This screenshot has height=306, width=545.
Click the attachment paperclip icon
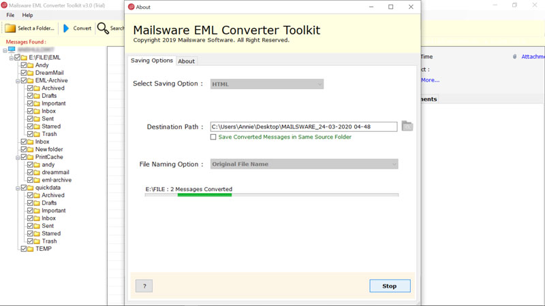(x=514, y=56)
